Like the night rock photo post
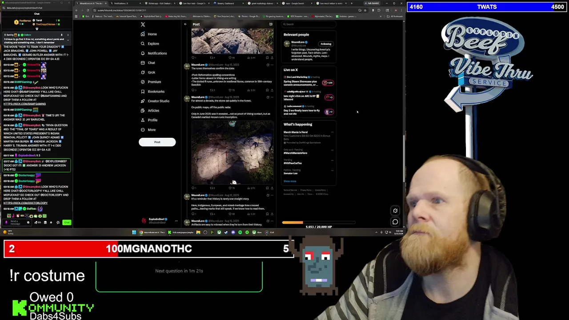569x320 pixels. coord(232,188)
